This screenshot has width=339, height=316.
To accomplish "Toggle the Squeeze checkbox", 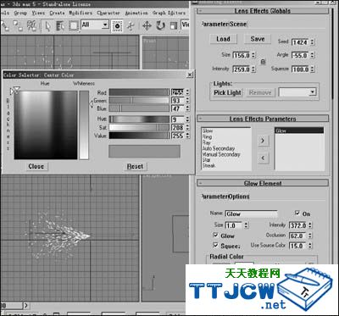I will click(215, 246).
